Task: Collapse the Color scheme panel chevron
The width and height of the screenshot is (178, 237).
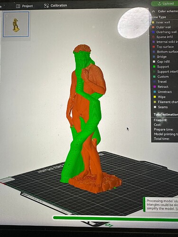Action: point(153,11)
